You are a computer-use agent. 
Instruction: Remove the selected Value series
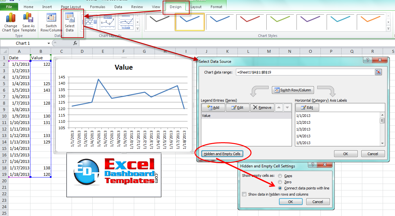tap(262, 108)
